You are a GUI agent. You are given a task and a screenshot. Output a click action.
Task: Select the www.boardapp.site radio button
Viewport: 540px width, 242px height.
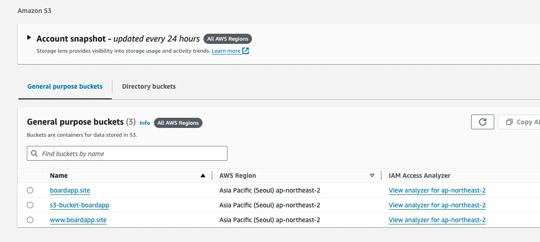point(30,220)
